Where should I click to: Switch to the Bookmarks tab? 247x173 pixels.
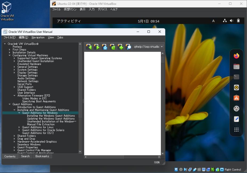click(42, 156)
